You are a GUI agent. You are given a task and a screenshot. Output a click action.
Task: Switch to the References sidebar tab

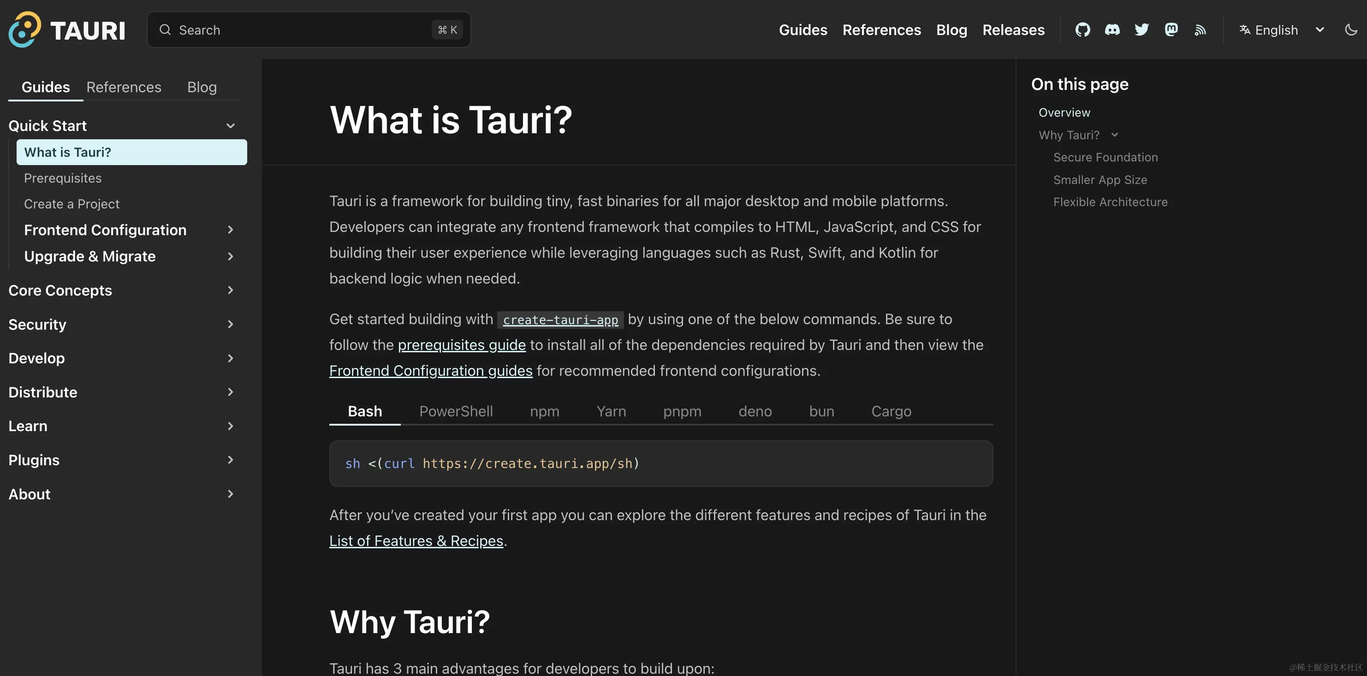click(x=124, y=87)
